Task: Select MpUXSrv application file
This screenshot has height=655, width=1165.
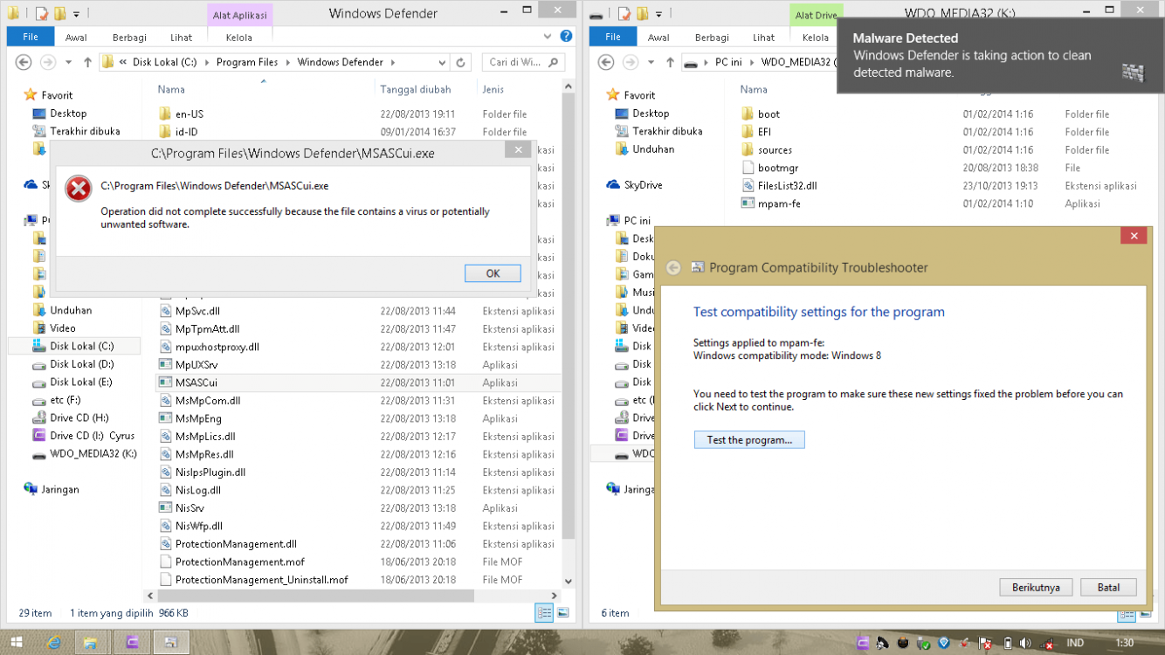Action: [196, 364]
